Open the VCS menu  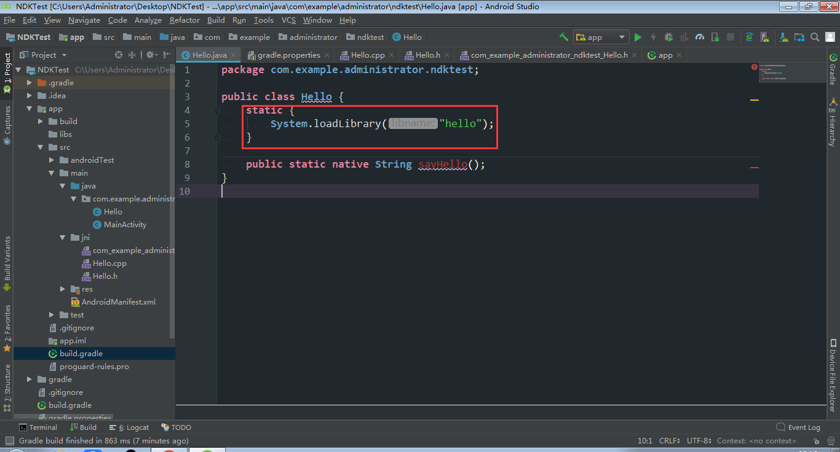(x=288, y=20)
